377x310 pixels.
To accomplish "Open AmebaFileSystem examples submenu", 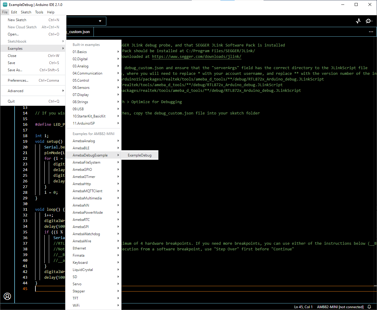I will coord(94,162).
